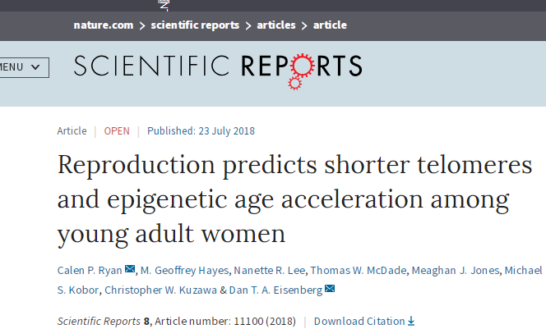546x329 pixels.
Task: Click the email icon beside Dan T. A. Eisenberg
Action: point(330,288)
